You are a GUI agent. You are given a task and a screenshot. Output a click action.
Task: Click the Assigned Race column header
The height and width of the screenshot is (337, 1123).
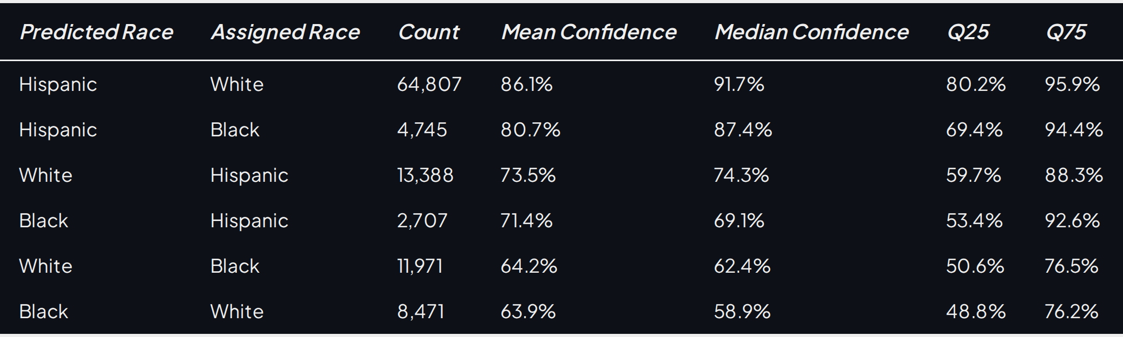[x=285, y=32]
